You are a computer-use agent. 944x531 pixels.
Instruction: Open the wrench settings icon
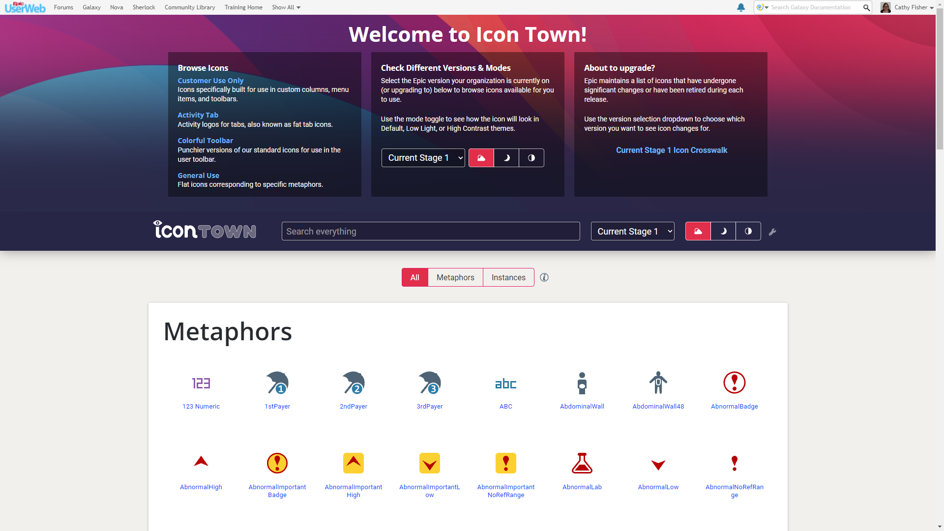772,232
